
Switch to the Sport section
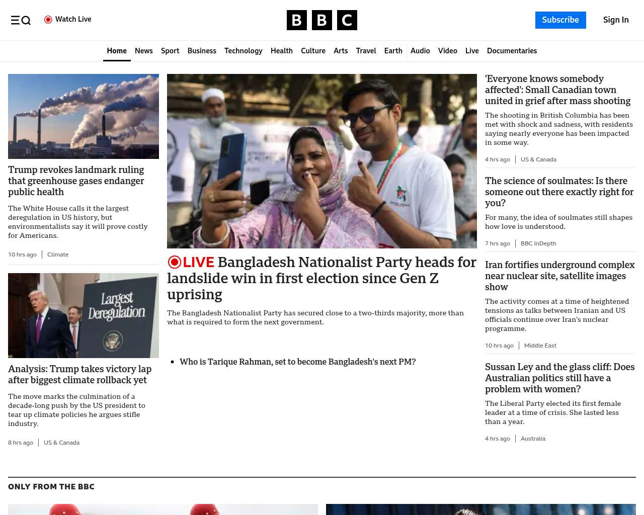[x=170, y=51]
